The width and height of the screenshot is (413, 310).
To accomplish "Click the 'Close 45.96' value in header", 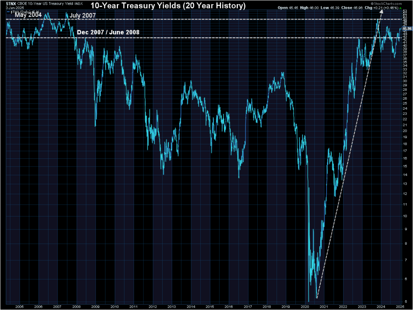I will coord(352,8).
